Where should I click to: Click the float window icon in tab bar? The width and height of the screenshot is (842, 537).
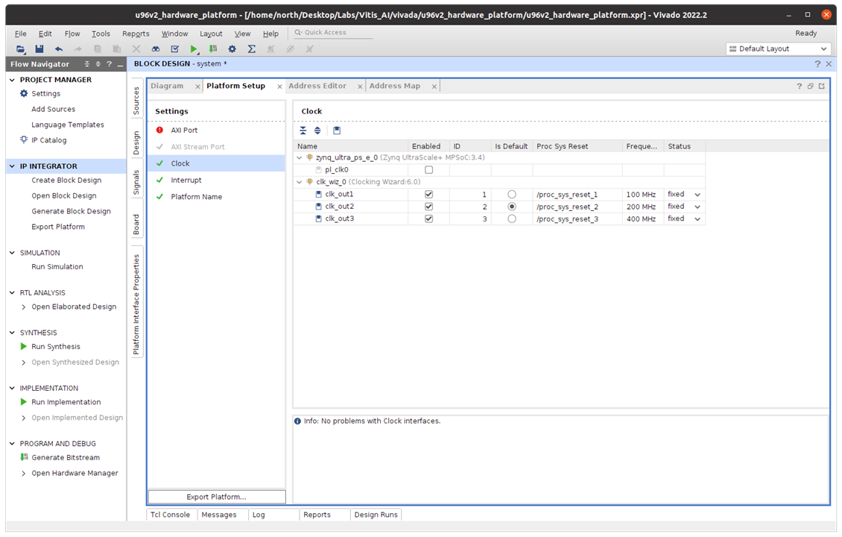click(x=810, y=86)
